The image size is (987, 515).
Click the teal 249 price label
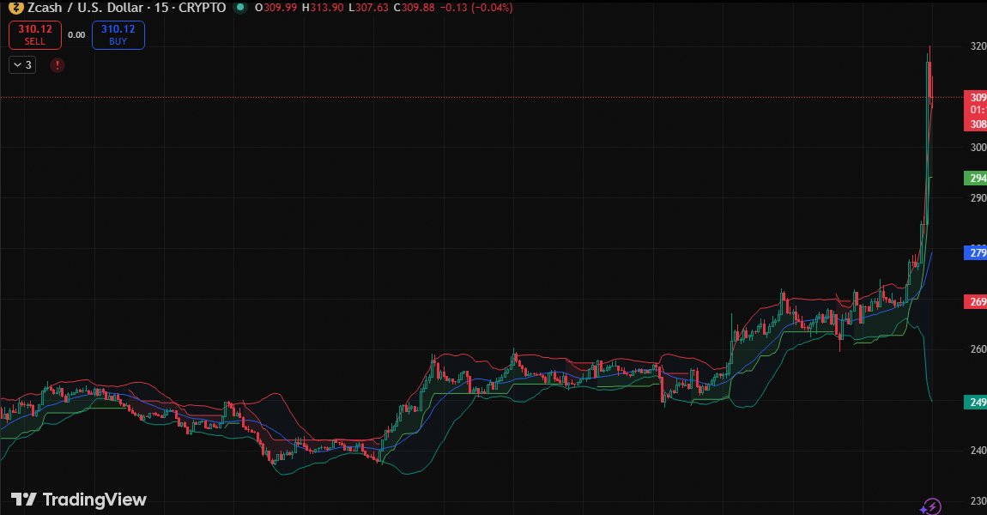click(x=977, y=403)
